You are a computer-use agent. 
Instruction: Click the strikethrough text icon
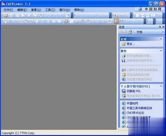[x=94, y=21]
